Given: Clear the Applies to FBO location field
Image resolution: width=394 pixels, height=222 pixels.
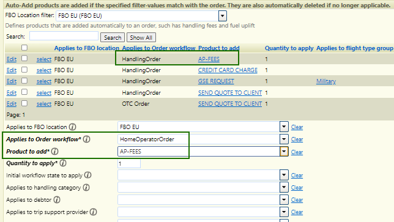Looking at the screenshot, I should pyautogui.click(x=297, y=127).
